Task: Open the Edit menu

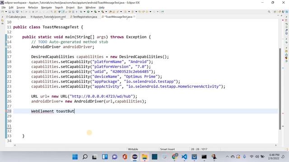Action: coord(11,7)
